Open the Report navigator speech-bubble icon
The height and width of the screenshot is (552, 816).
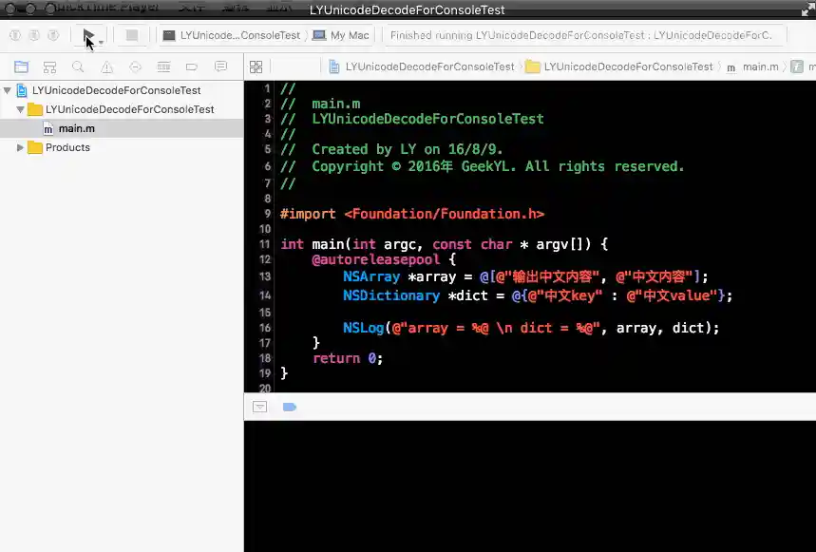coord(220,67)
